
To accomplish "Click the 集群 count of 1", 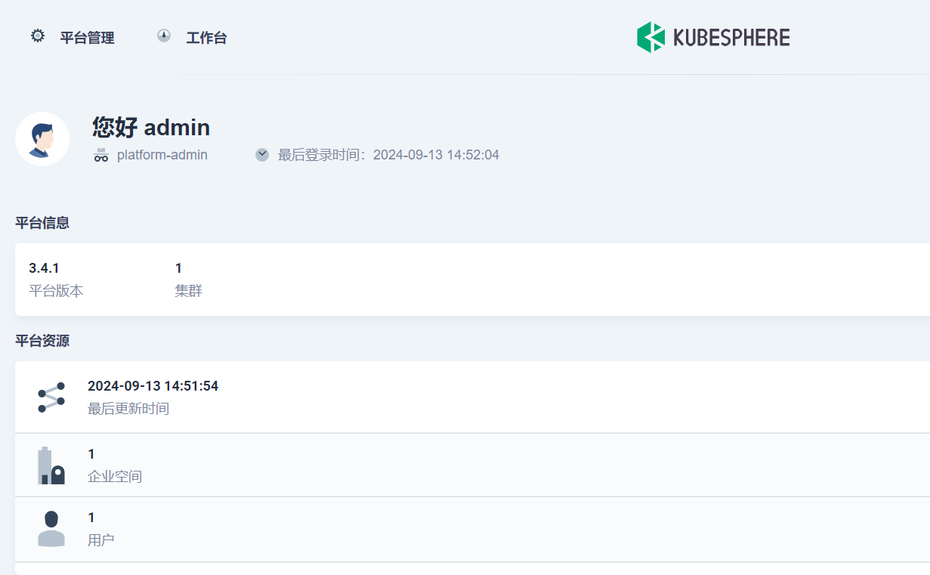I will [x=178, y=268].
